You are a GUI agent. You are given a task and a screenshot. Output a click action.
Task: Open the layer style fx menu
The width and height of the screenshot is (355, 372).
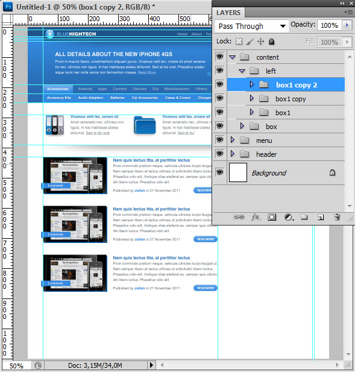pyautogui.click(x=256, y=217)
